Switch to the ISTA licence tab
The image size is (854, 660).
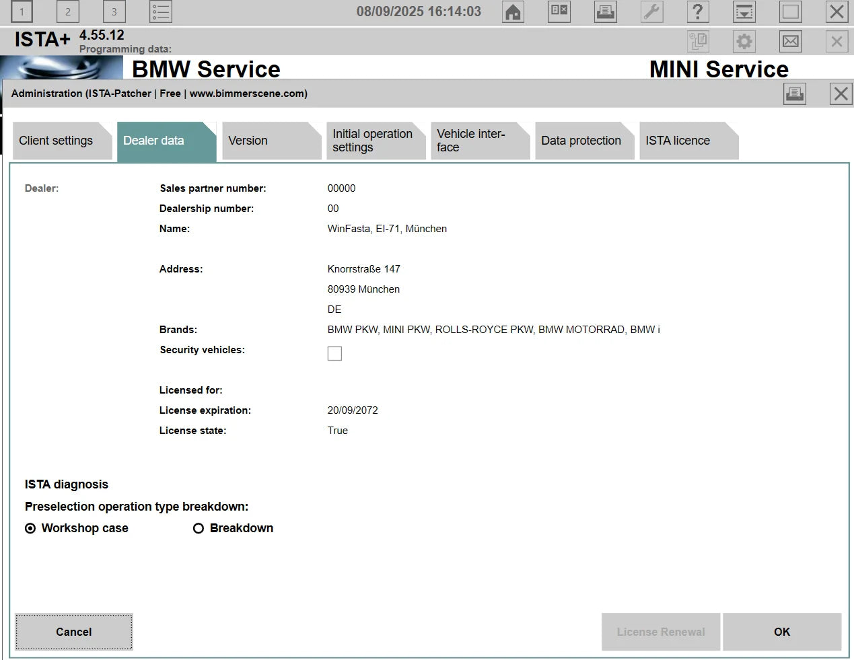point(676,141)
